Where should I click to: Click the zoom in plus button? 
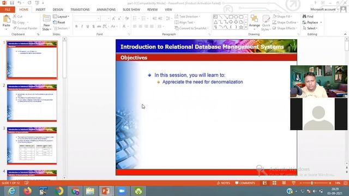click(330, 183)
